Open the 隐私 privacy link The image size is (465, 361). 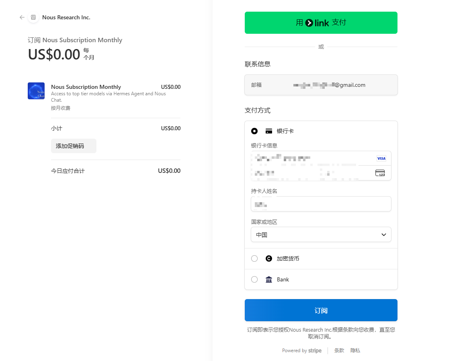[x=355, y=351]
